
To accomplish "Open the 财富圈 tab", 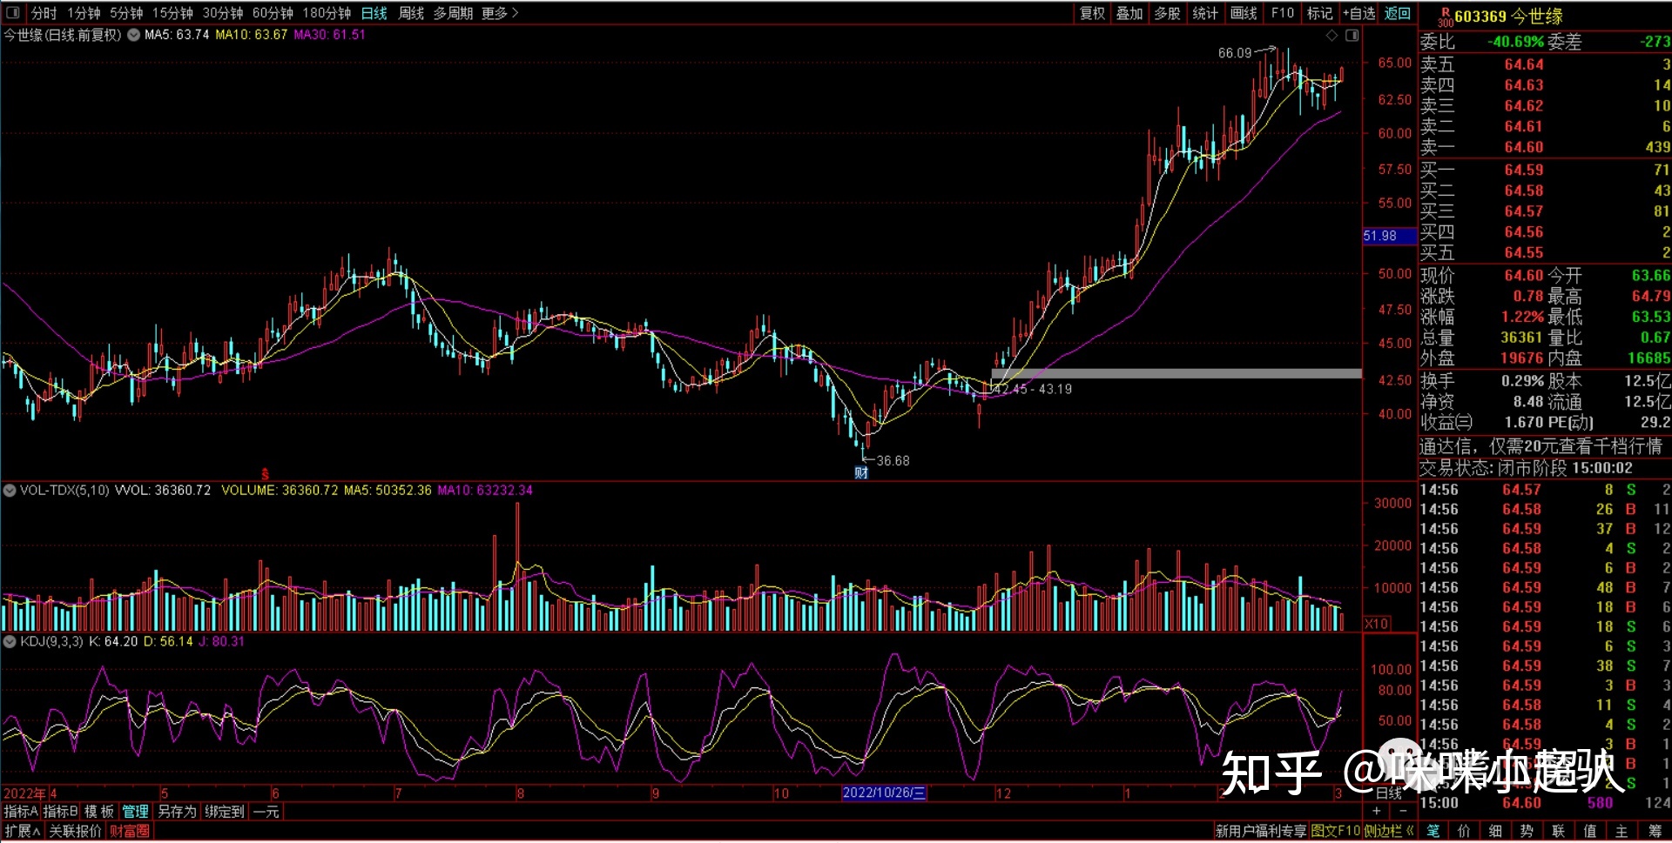I will click(x=130, y=831).
